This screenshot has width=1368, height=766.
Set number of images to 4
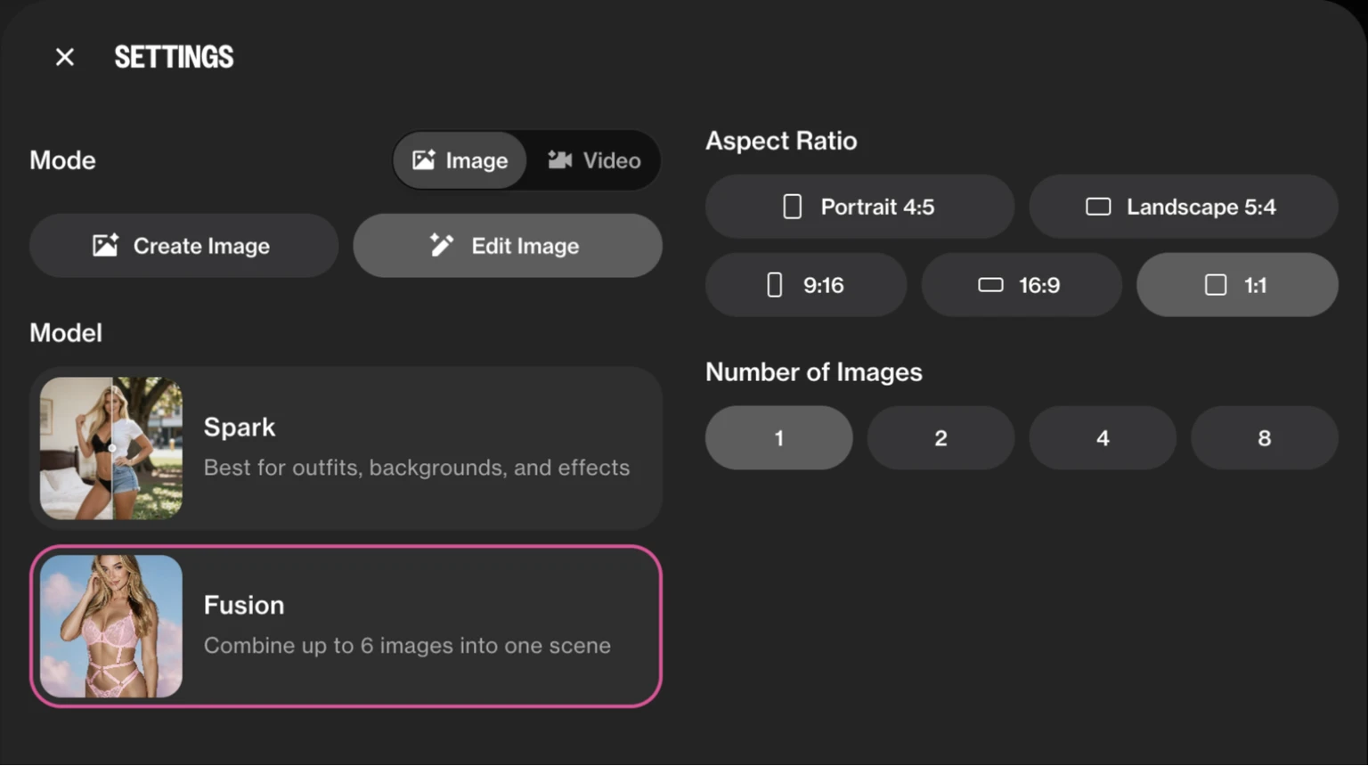point(1103,438)
